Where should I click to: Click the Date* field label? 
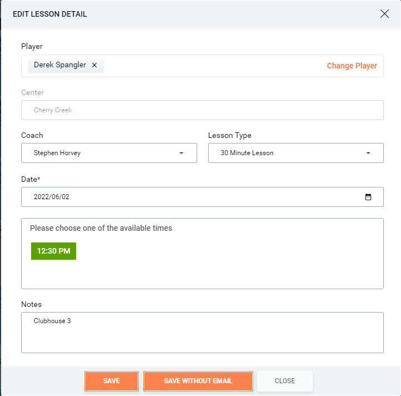(x=31, y=179)
